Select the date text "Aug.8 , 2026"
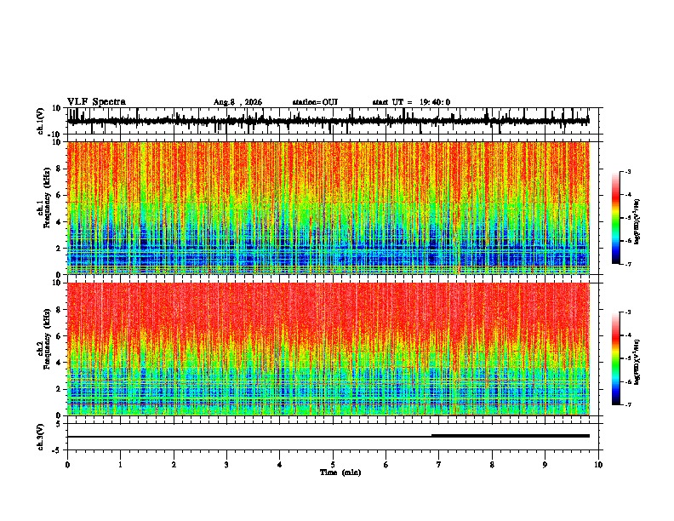Viewport: 674px width, 521px height. 237,102
